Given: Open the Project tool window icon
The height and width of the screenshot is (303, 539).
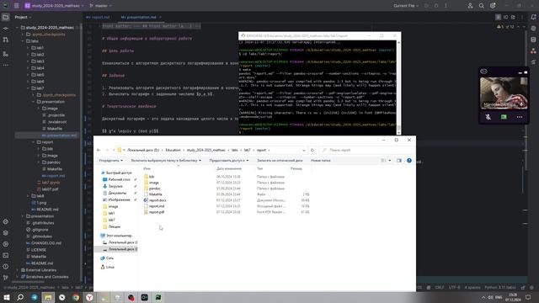Looking at the screenshot, I should click(x=6, y=17).
